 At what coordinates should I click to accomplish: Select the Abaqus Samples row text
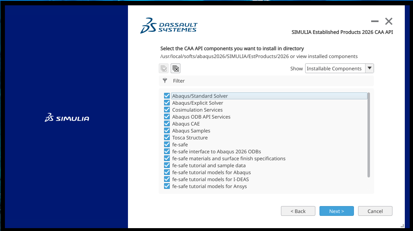(x=191, y=131)
